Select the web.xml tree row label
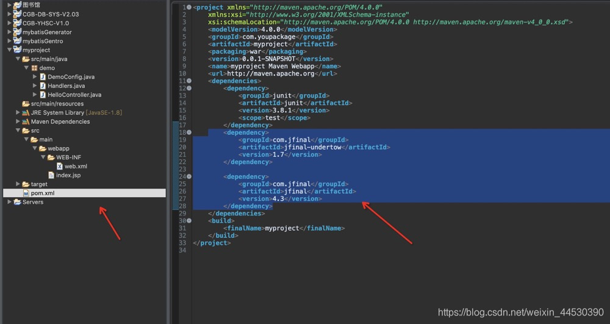Viewport: 610px width, 324px height. coord(76,166)
